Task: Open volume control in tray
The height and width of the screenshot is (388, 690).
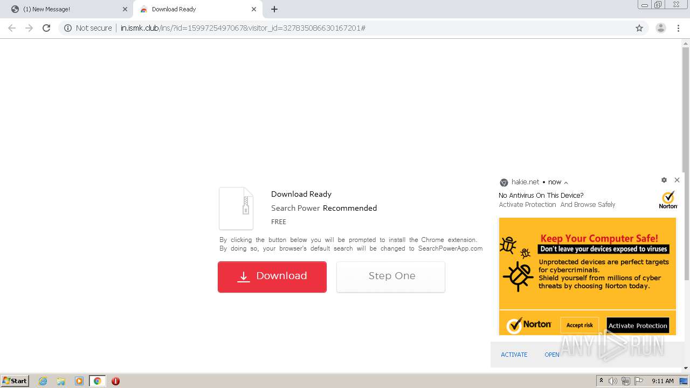Action: (613, 381)
